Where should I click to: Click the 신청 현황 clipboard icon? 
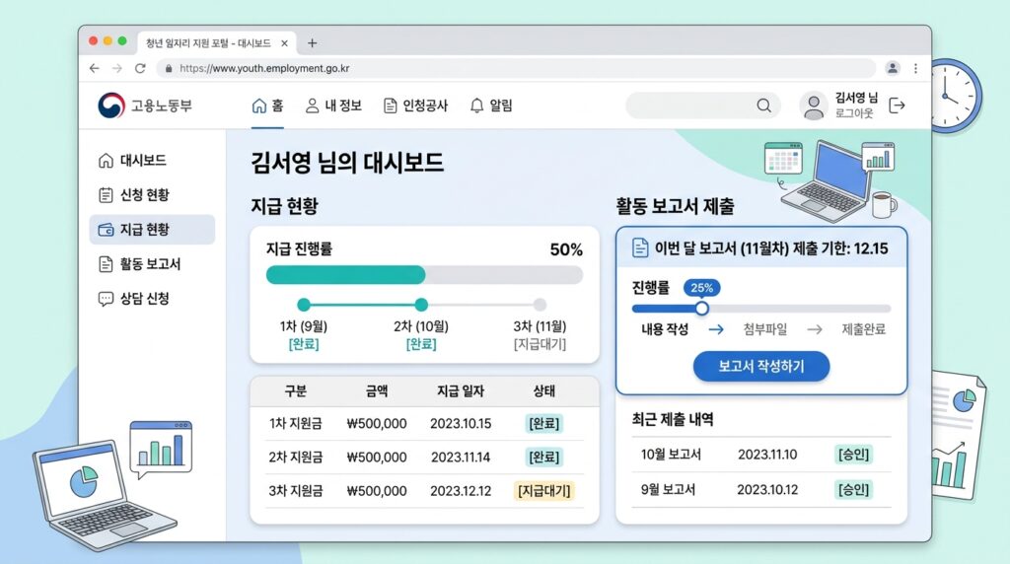pos(106,195)
